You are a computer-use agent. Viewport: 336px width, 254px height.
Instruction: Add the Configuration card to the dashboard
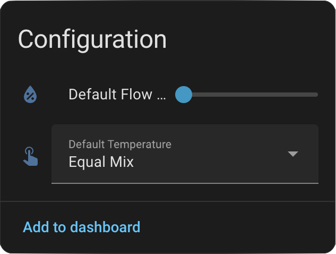click(81, 227)
